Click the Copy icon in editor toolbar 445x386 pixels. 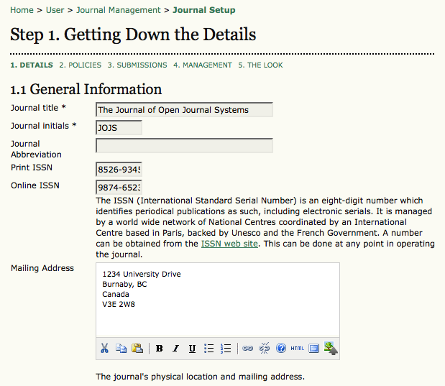coord(121,349)
